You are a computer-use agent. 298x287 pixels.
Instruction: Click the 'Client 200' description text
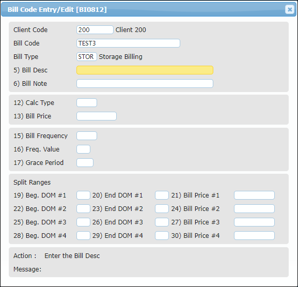131,30
